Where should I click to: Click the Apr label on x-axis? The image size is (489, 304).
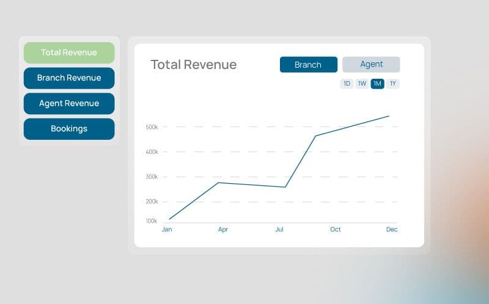(223, 230)
